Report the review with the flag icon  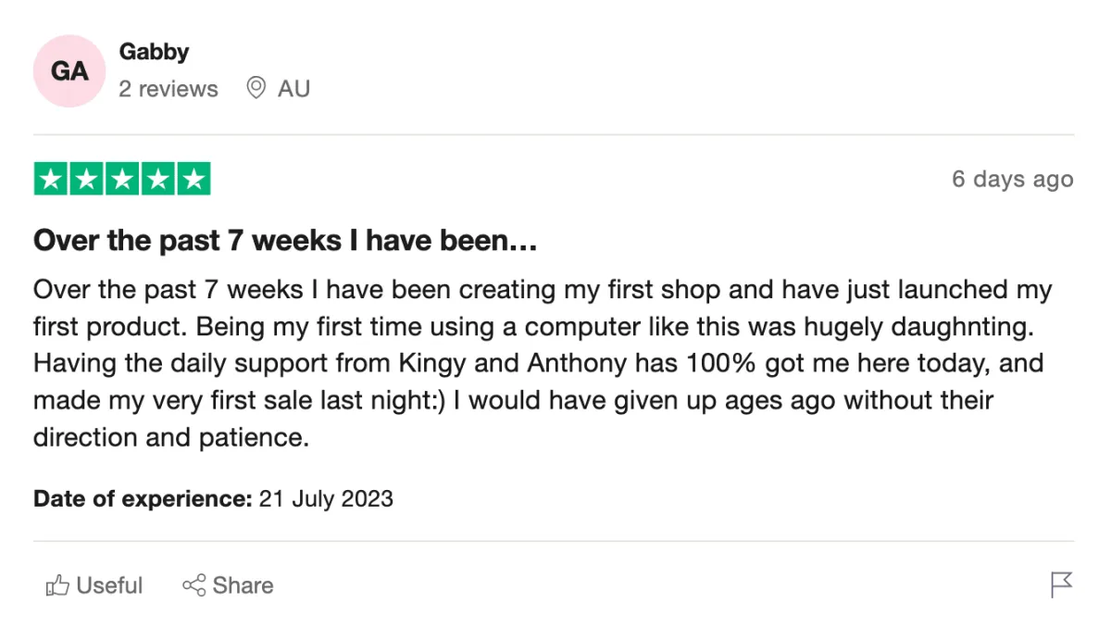click(1061, 584)
